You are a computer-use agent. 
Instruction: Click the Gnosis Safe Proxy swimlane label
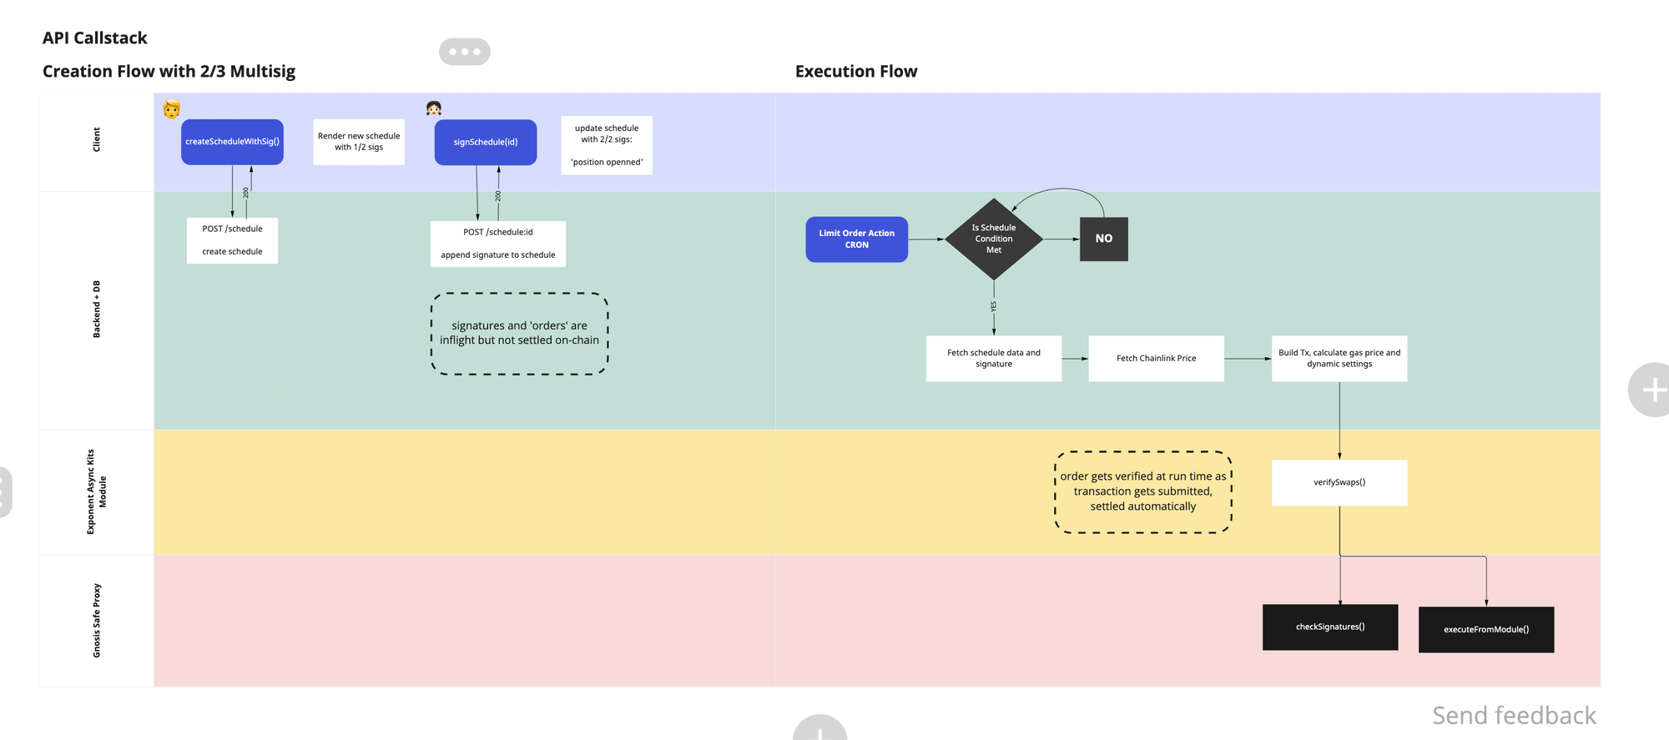coord(96,621)
